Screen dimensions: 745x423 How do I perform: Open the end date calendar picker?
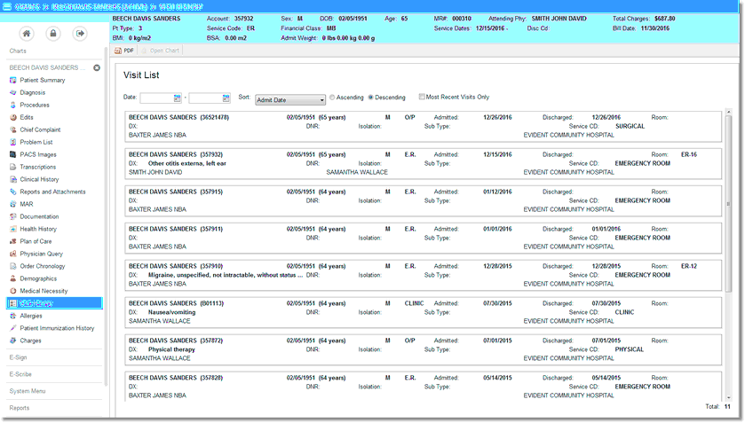tap(226, 98)
